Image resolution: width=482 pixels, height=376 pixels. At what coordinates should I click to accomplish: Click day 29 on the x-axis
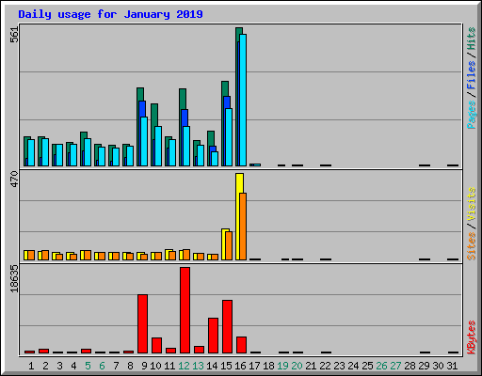click(x=424, y=366)
